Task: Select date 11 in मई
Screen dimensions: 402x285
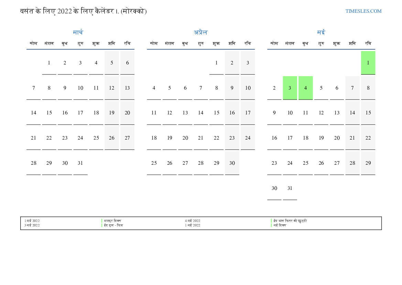Action: click(305, 113)
